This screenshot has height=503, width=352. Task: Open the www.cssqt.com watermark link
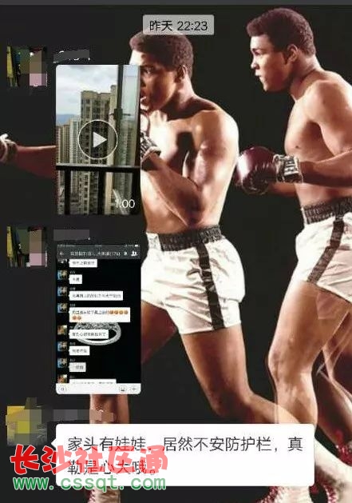coord(89,484)
